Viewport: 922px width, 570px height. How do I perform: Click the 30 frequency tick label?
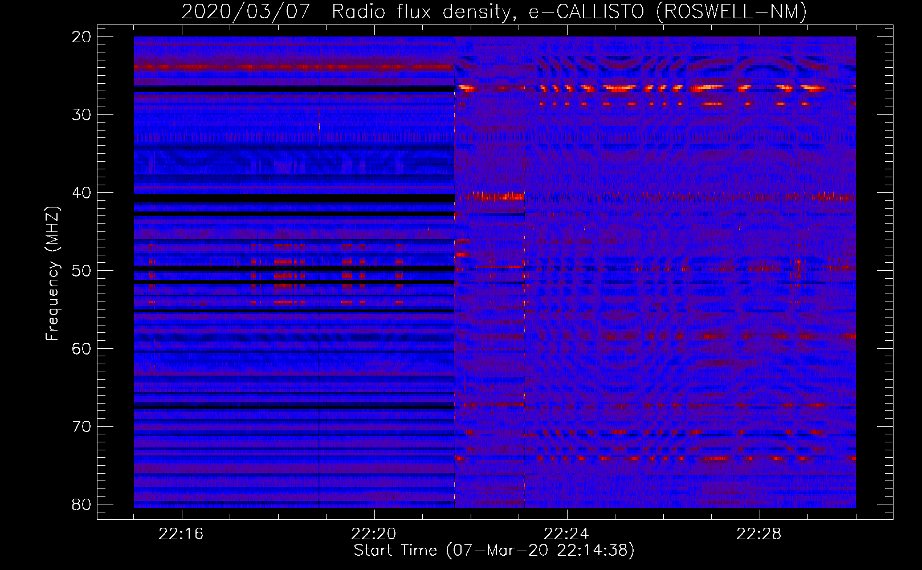click(81, 115)
